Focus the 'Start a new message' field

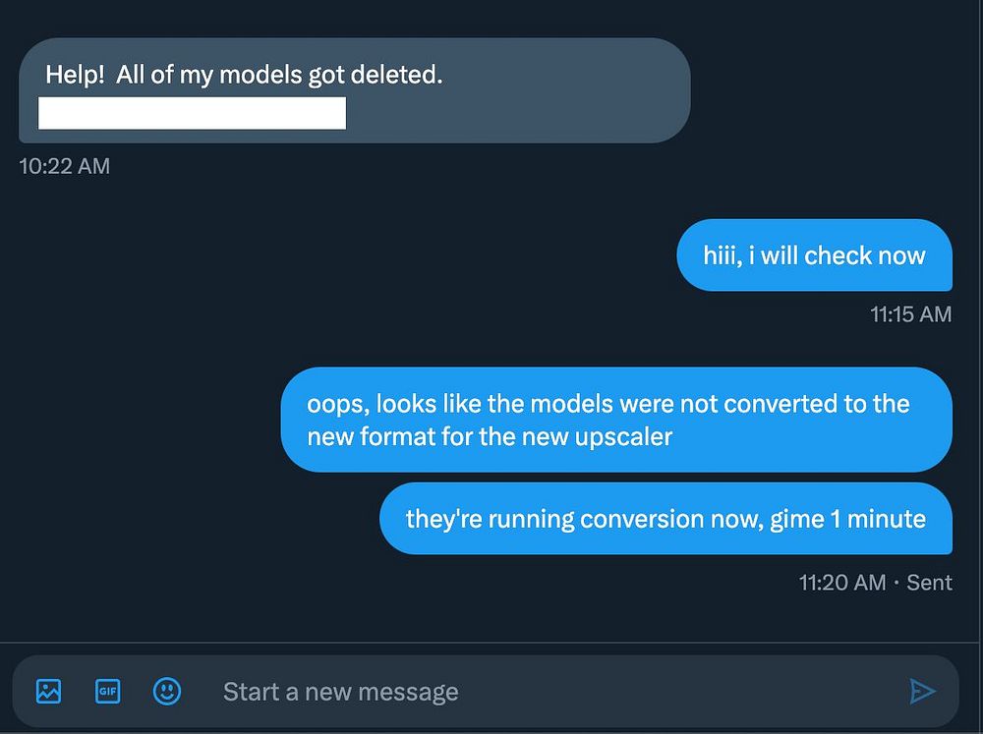point(551,692)
